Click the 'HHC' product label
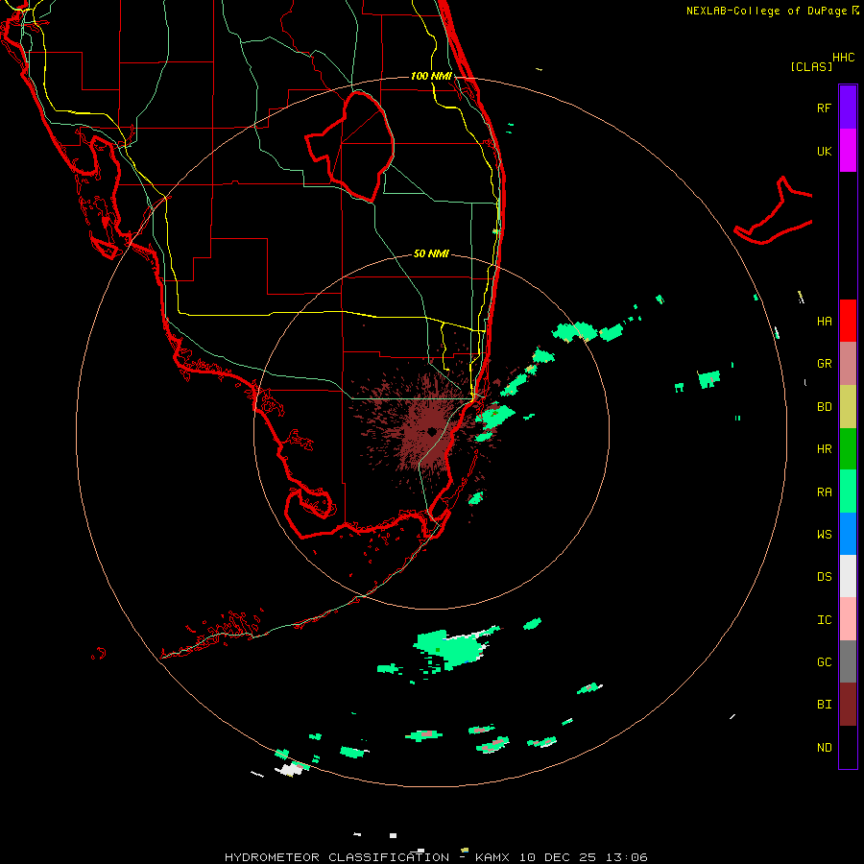 (x=843, y=58)
